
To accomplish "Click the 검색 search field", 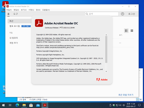I will pyautogui.click(x=102, y=14).
